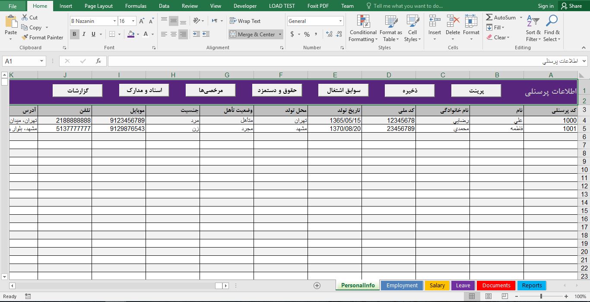Click the گزارشات button
This screenshot has width=590, height=302.
[77, 90]
